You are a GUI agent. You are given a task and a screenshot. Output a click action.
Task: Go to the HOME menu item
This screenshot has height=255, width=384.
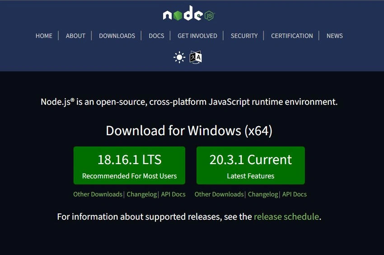pos(44,36)
